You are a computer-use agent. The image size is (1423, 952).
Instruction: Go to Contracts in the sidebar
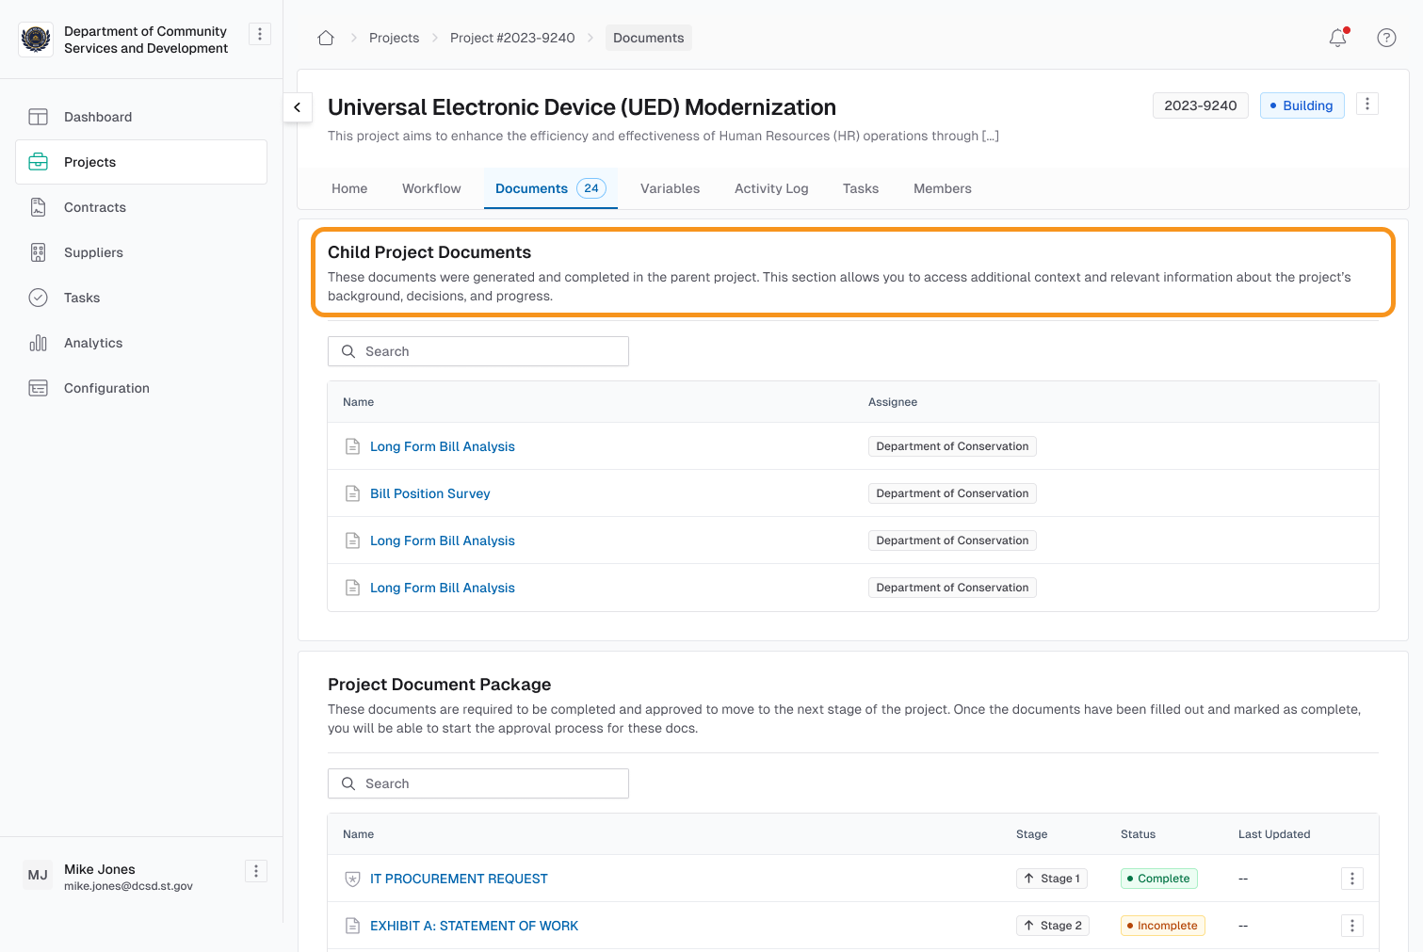[x=95, y=207]
